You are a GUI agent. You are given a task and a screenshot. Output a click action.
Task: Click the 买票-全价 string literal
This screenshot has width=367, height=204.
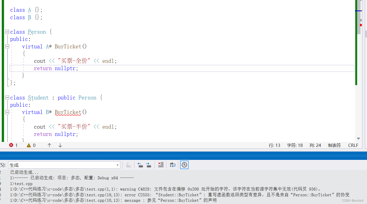coord(74,61)
